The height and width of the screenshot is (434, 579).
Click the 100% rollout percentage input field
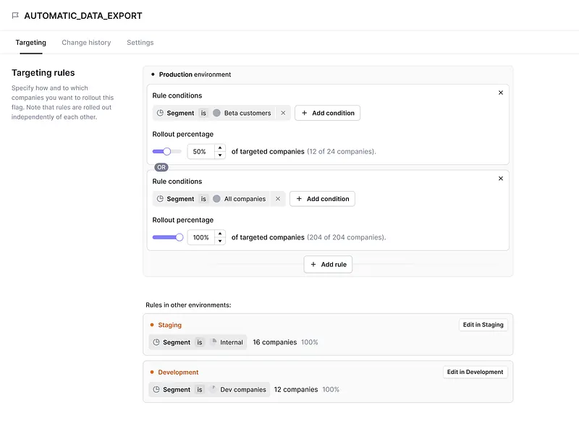click(x=200, y=237)
